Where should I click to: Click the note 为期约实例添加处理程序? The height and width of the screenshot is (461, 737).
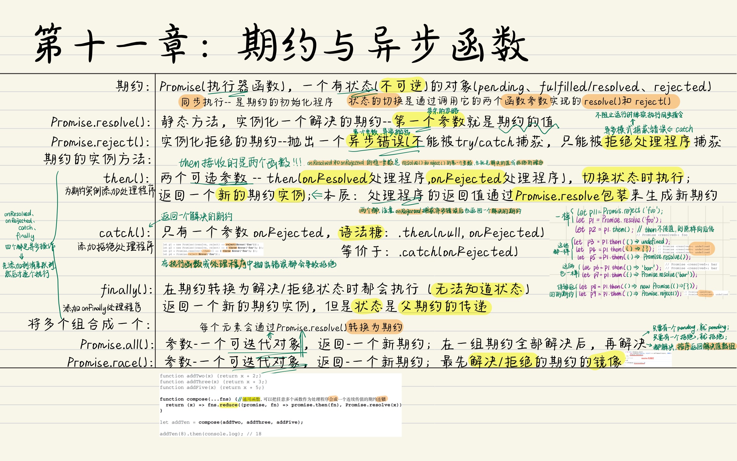pyautogui.click(x=109, y=191)
